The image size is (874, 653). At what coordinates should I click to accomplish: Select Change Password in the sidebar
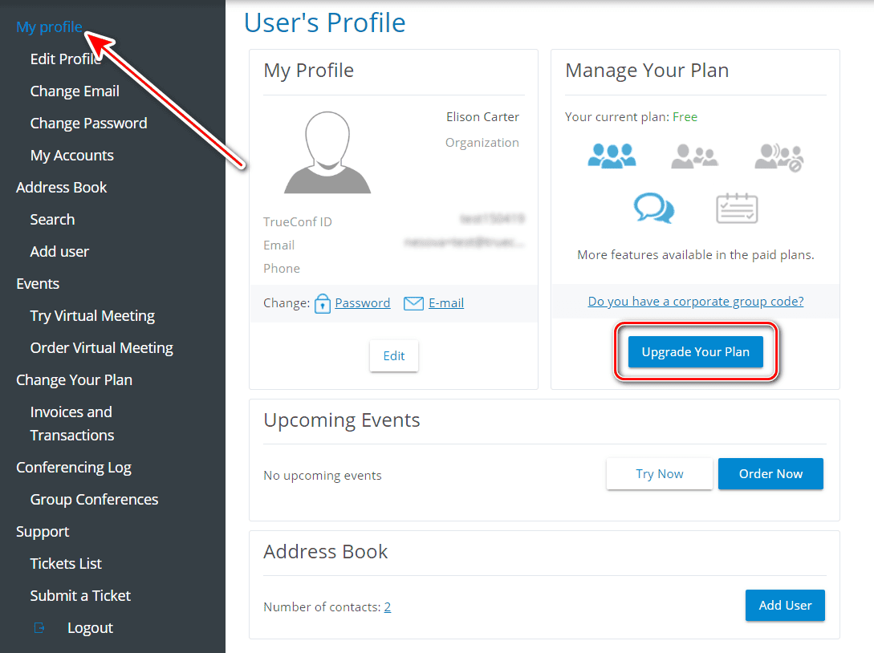88,123
